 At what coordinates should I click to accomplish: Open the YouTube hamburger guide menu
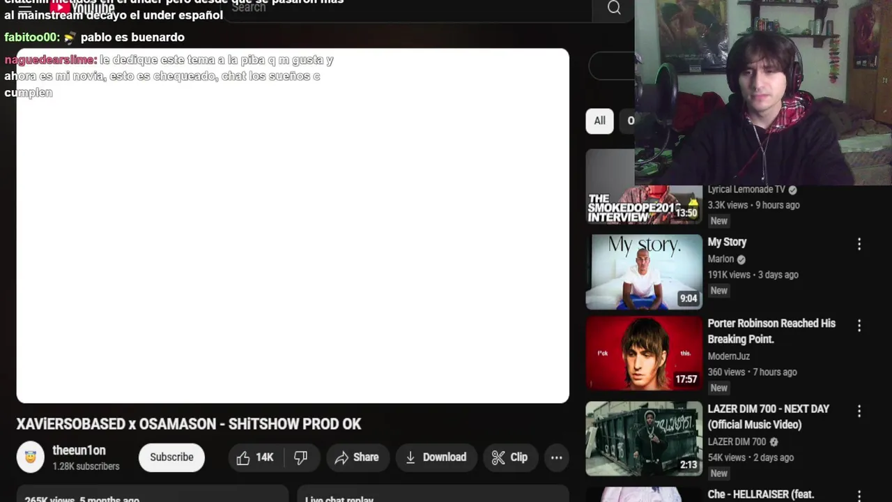click(x=24, y=8)
